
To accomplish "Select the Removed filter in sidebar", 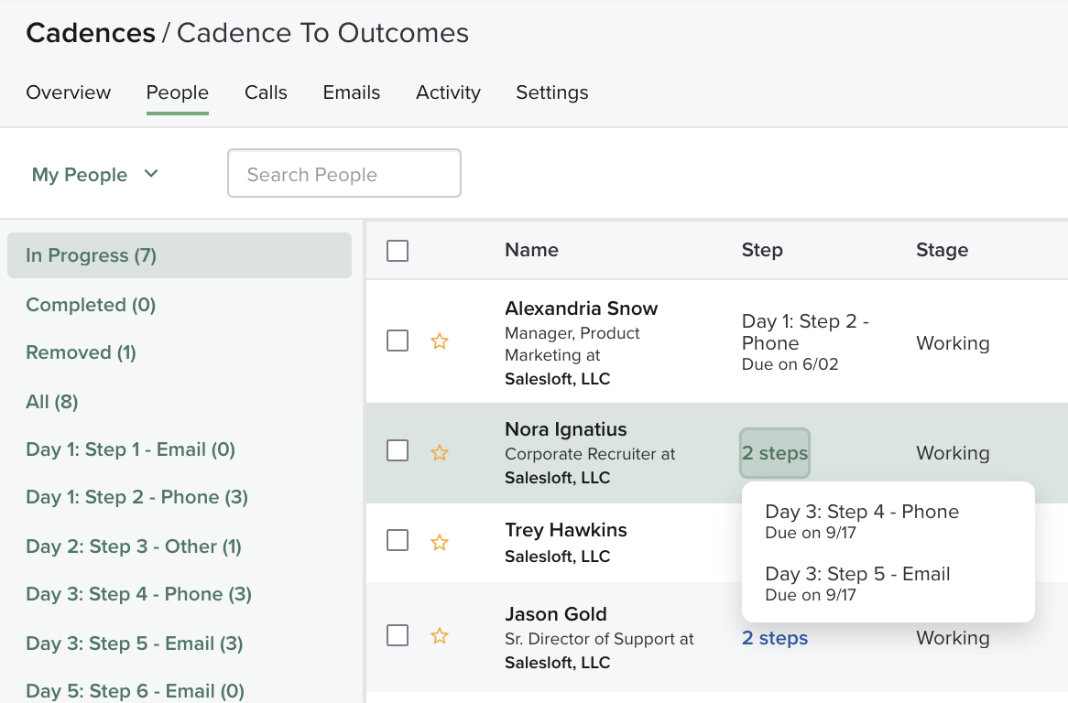I will point(81,352).
